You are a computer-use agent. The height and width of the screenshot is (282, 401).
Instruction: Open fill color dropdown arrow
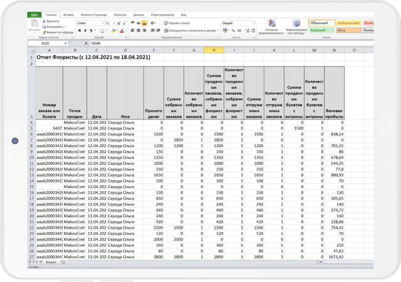(118, 31)
